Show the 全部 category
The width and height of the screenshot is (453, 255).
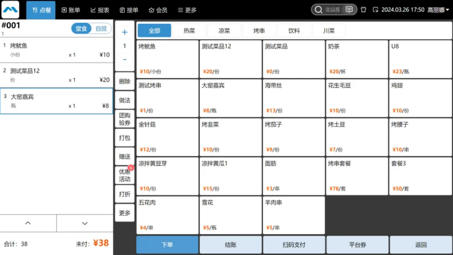(x=154, y=31)
